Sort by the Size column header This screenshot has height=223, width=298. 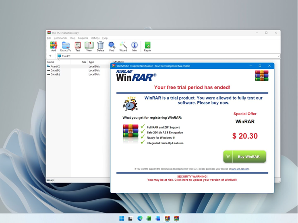79,62
